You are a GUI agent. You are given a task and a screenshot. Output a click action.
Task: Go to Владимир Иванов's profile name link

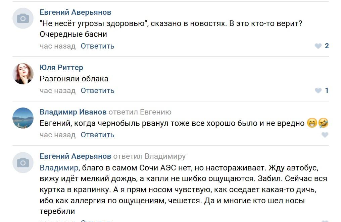pos(73,112)
